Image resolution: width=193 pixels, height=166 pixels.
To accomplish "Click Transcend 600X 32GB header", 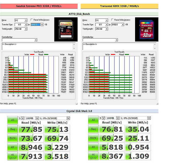I will click(120, 6).
